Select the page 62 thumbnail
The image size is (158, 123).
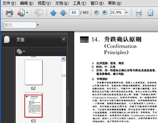point(34,72)
